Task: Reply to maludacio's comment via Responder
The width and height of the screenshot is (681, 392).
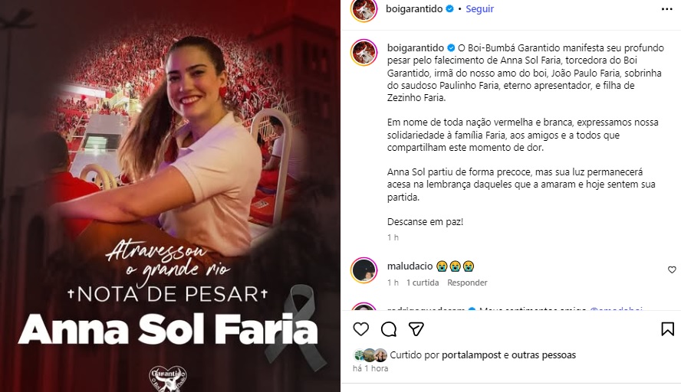Action: pos(467,283)
